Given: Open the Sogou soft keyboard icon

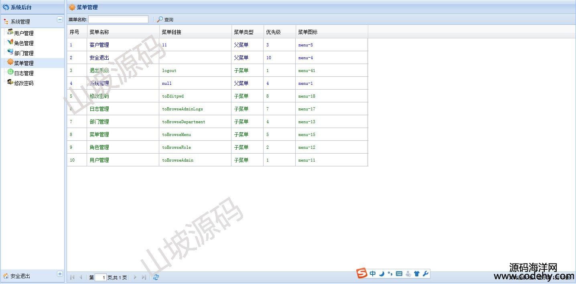Looking at the screenshot, I should click(x=399, y=274).
